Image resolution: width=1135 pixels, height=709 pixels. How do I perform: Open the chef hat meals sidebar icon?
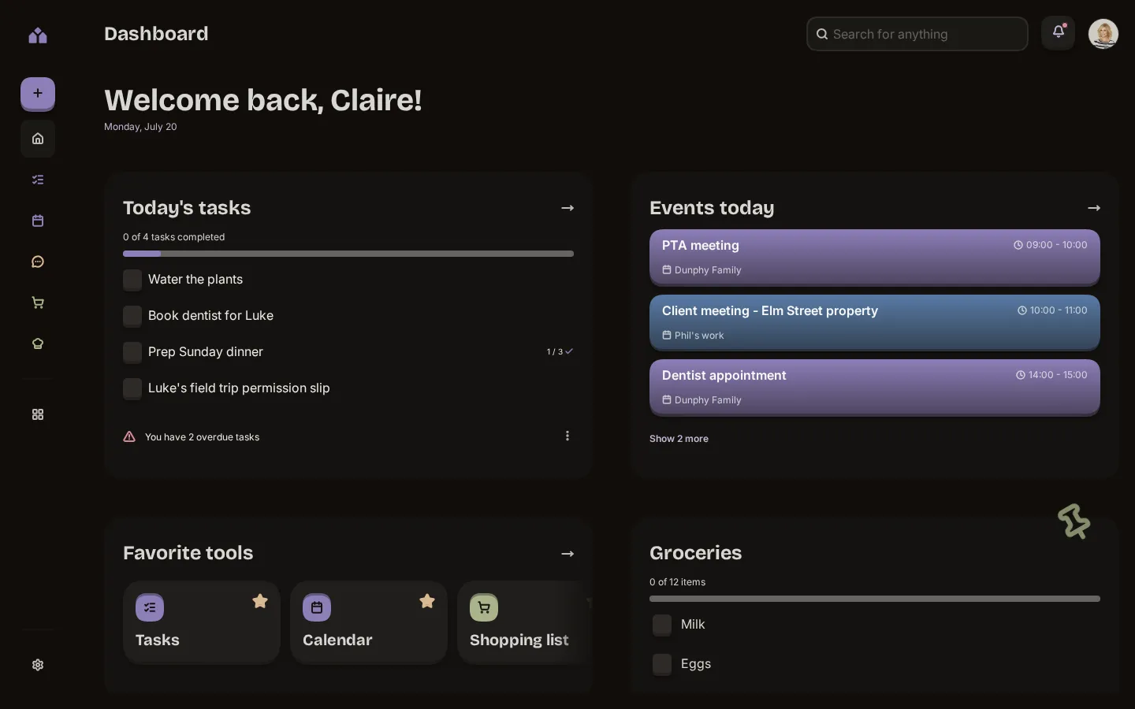click(x=38, y=343)
